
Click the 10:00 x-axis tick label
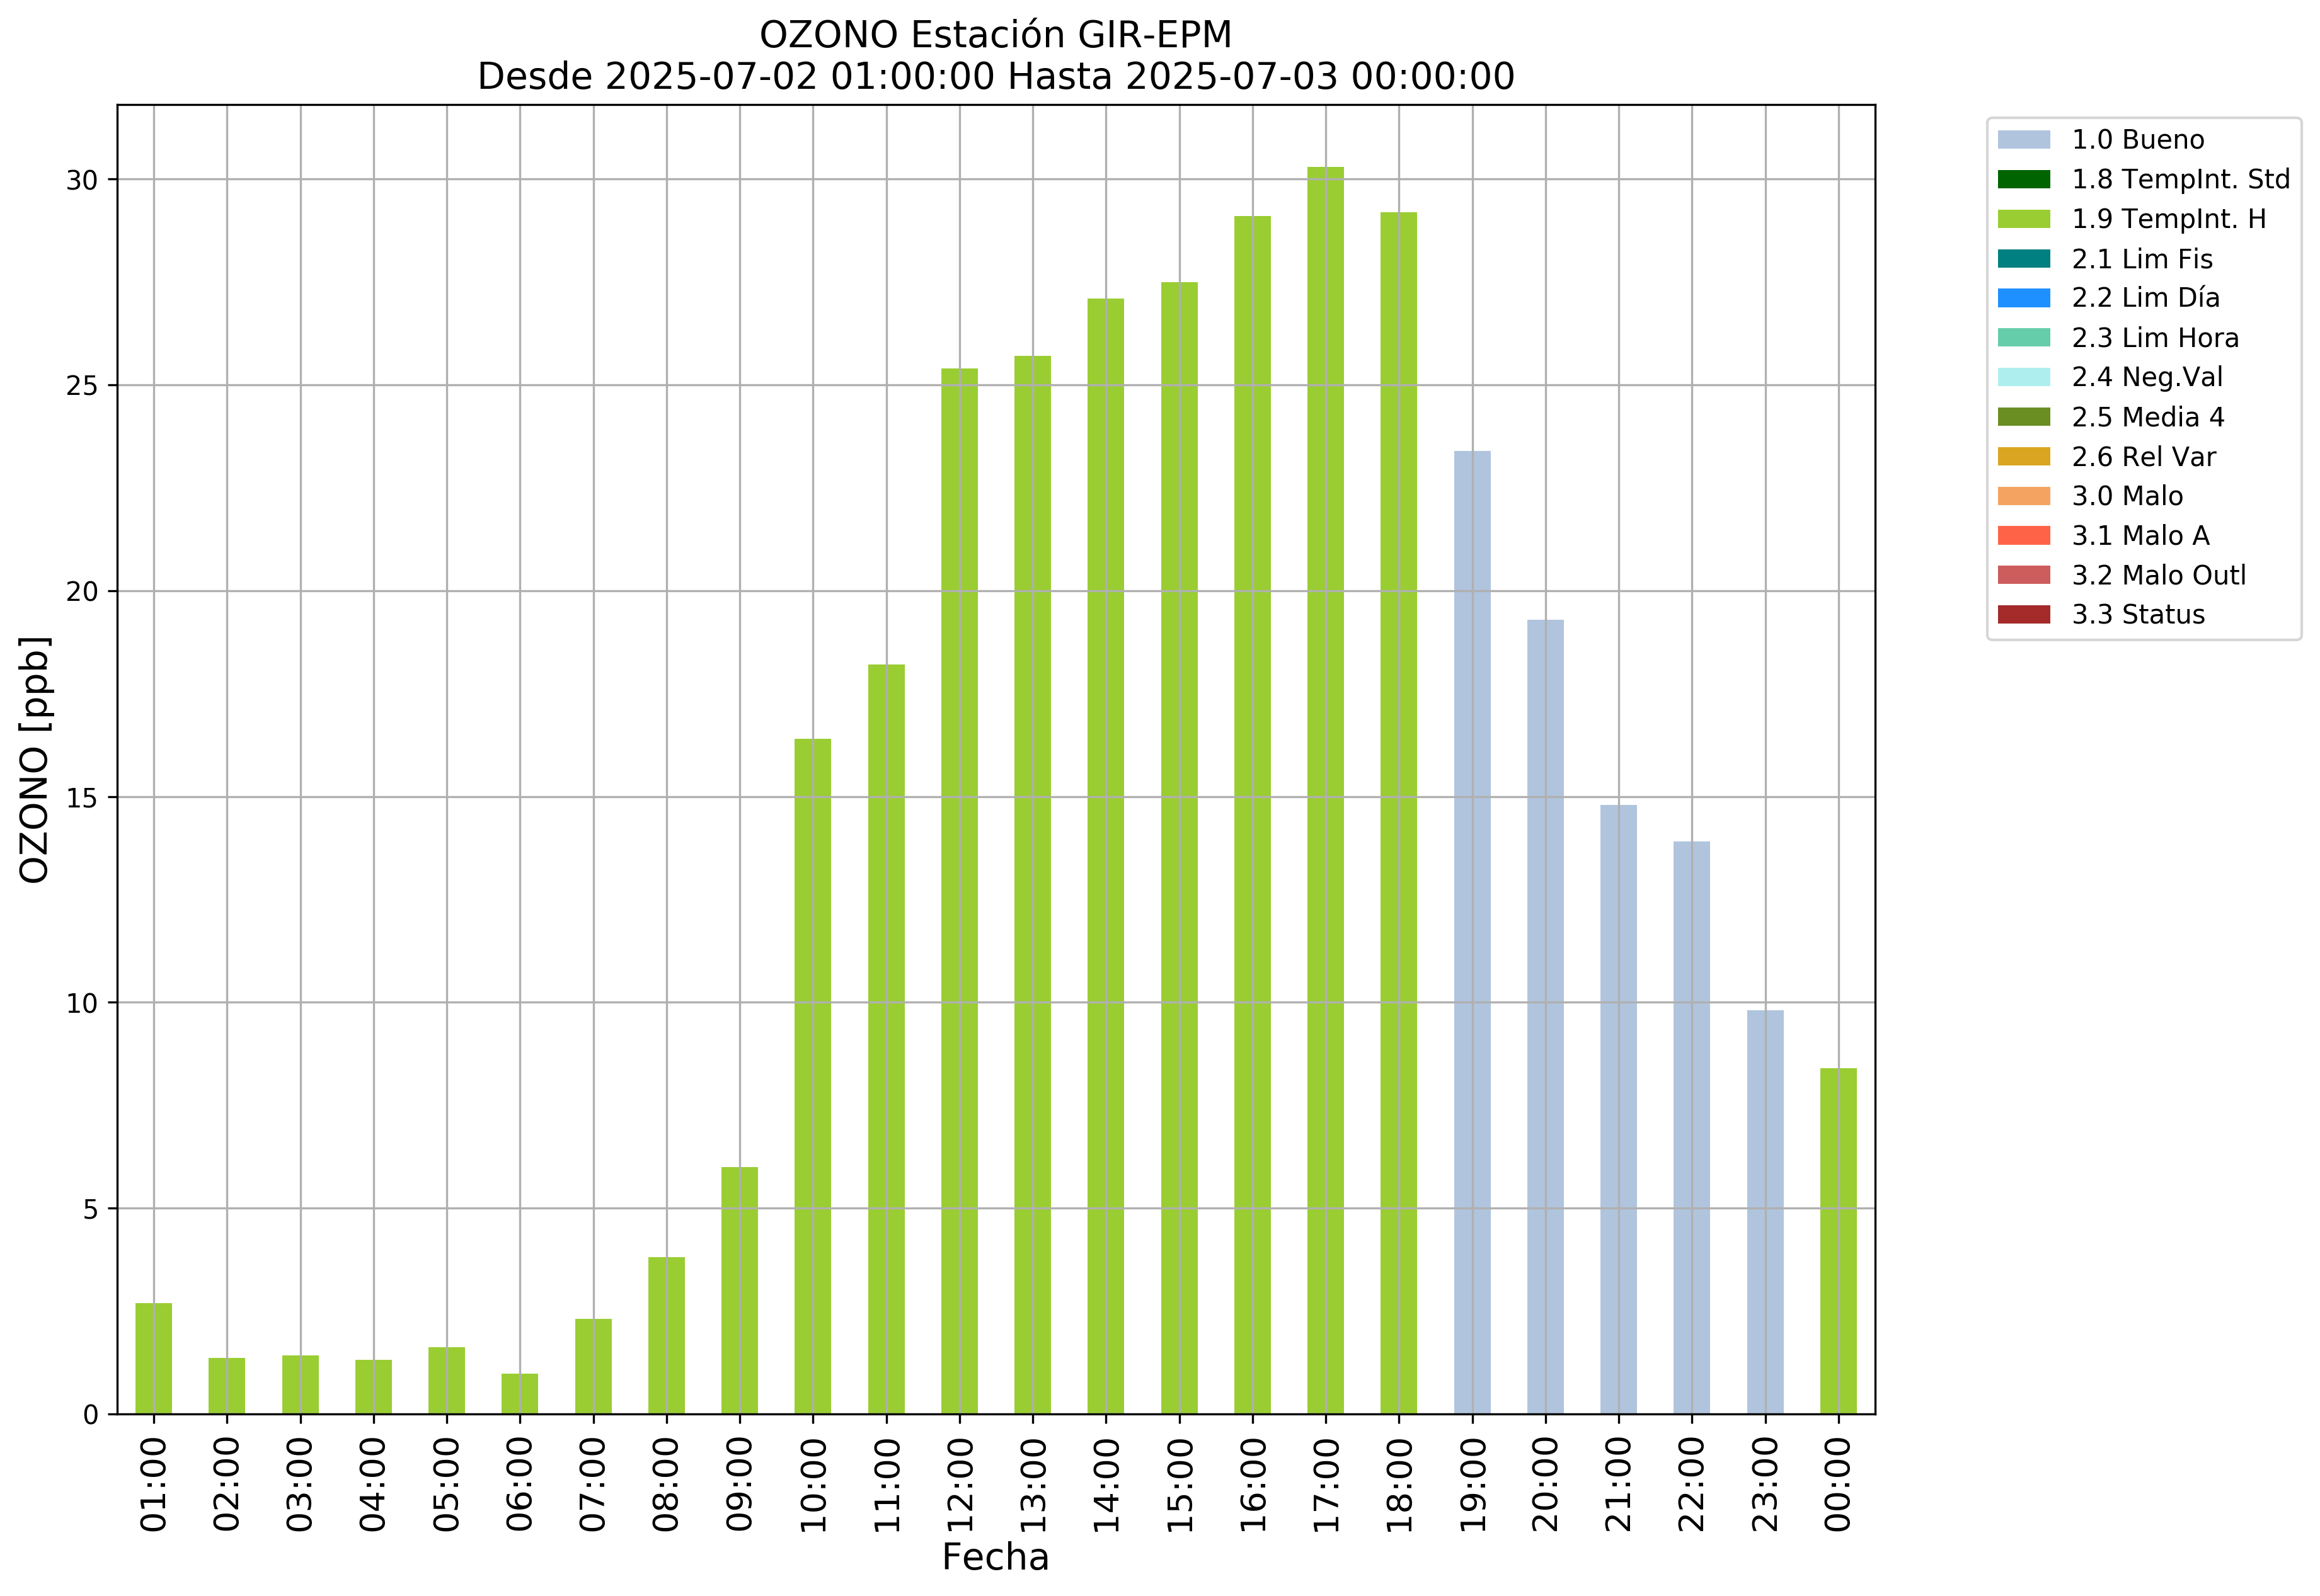pyautogui.click(x=813, y=1485)
